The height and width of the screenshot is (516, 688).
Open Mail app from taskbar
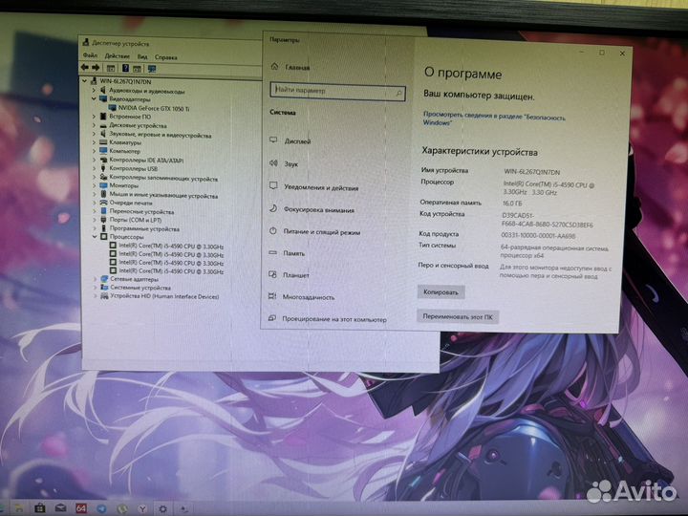pos(60,508)
